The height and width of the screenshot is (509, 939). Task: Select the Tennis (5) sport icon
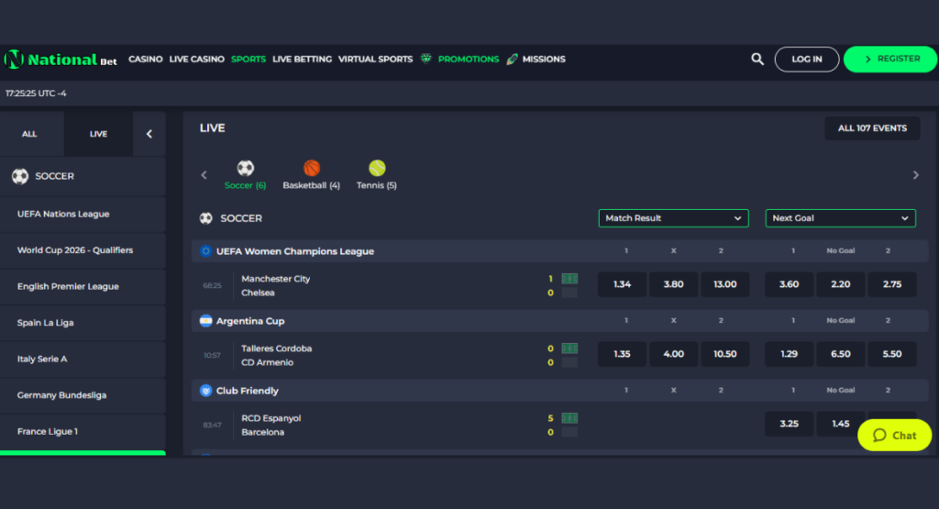377,168
